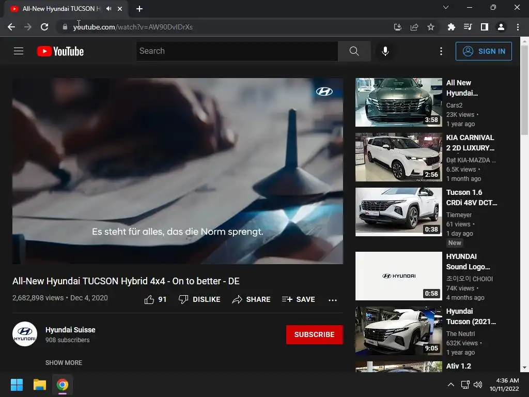The width and height of the screenshot is (529, 397).
Task: Click title 'Tucson 1.6 CRDi 48V DCT'
Action: coord(472,197)
